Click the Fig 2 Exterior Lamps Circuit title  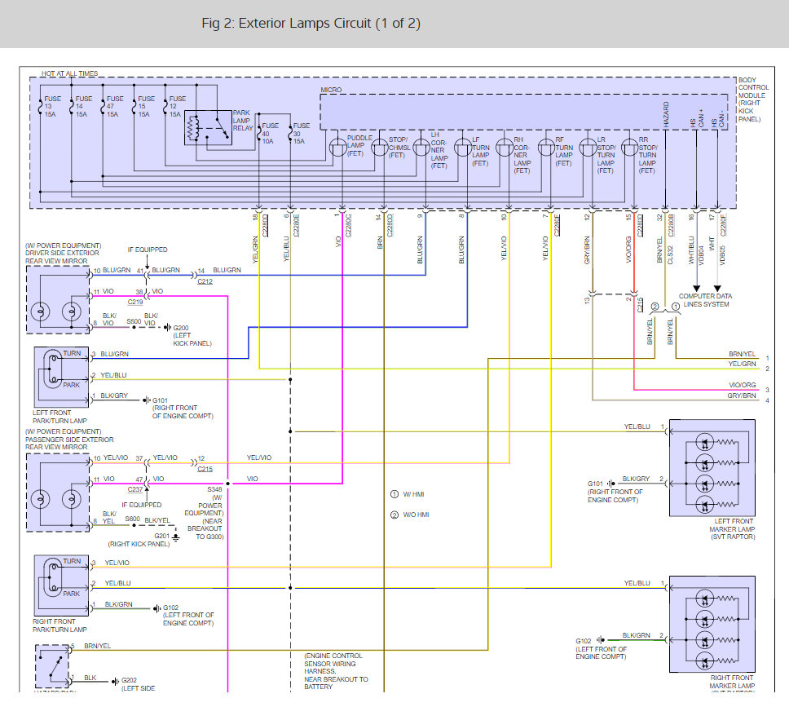(311, 23)
